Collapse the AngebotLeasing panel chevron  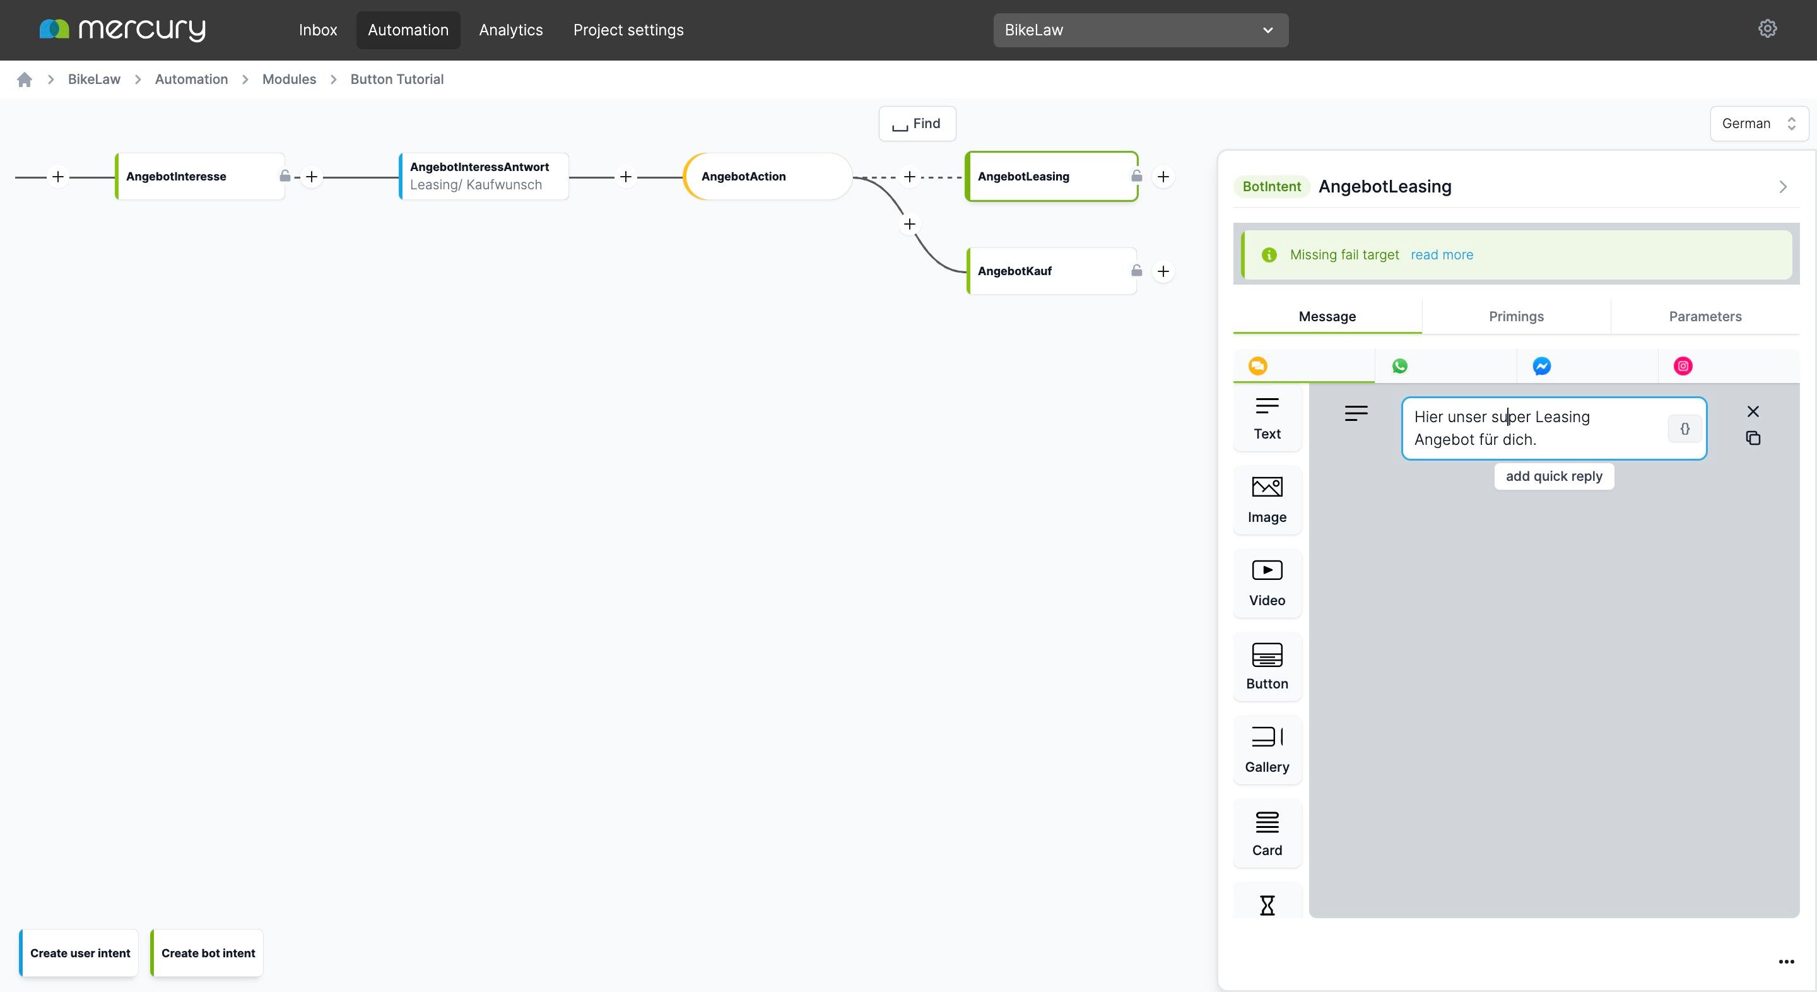(1782, 187)
